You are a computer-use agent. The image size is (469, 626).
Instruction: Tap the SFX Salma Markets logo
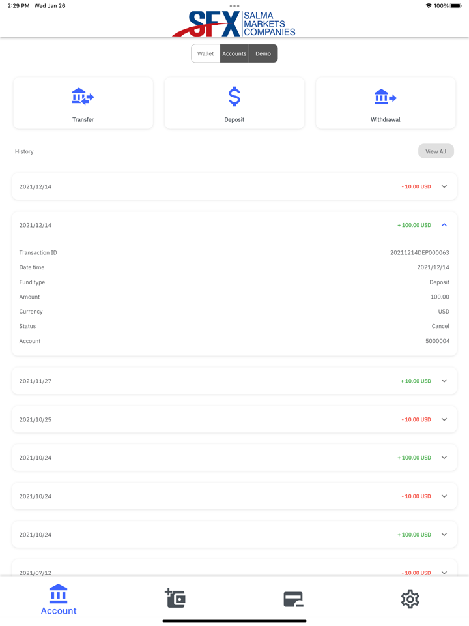[x=234, y=24]
